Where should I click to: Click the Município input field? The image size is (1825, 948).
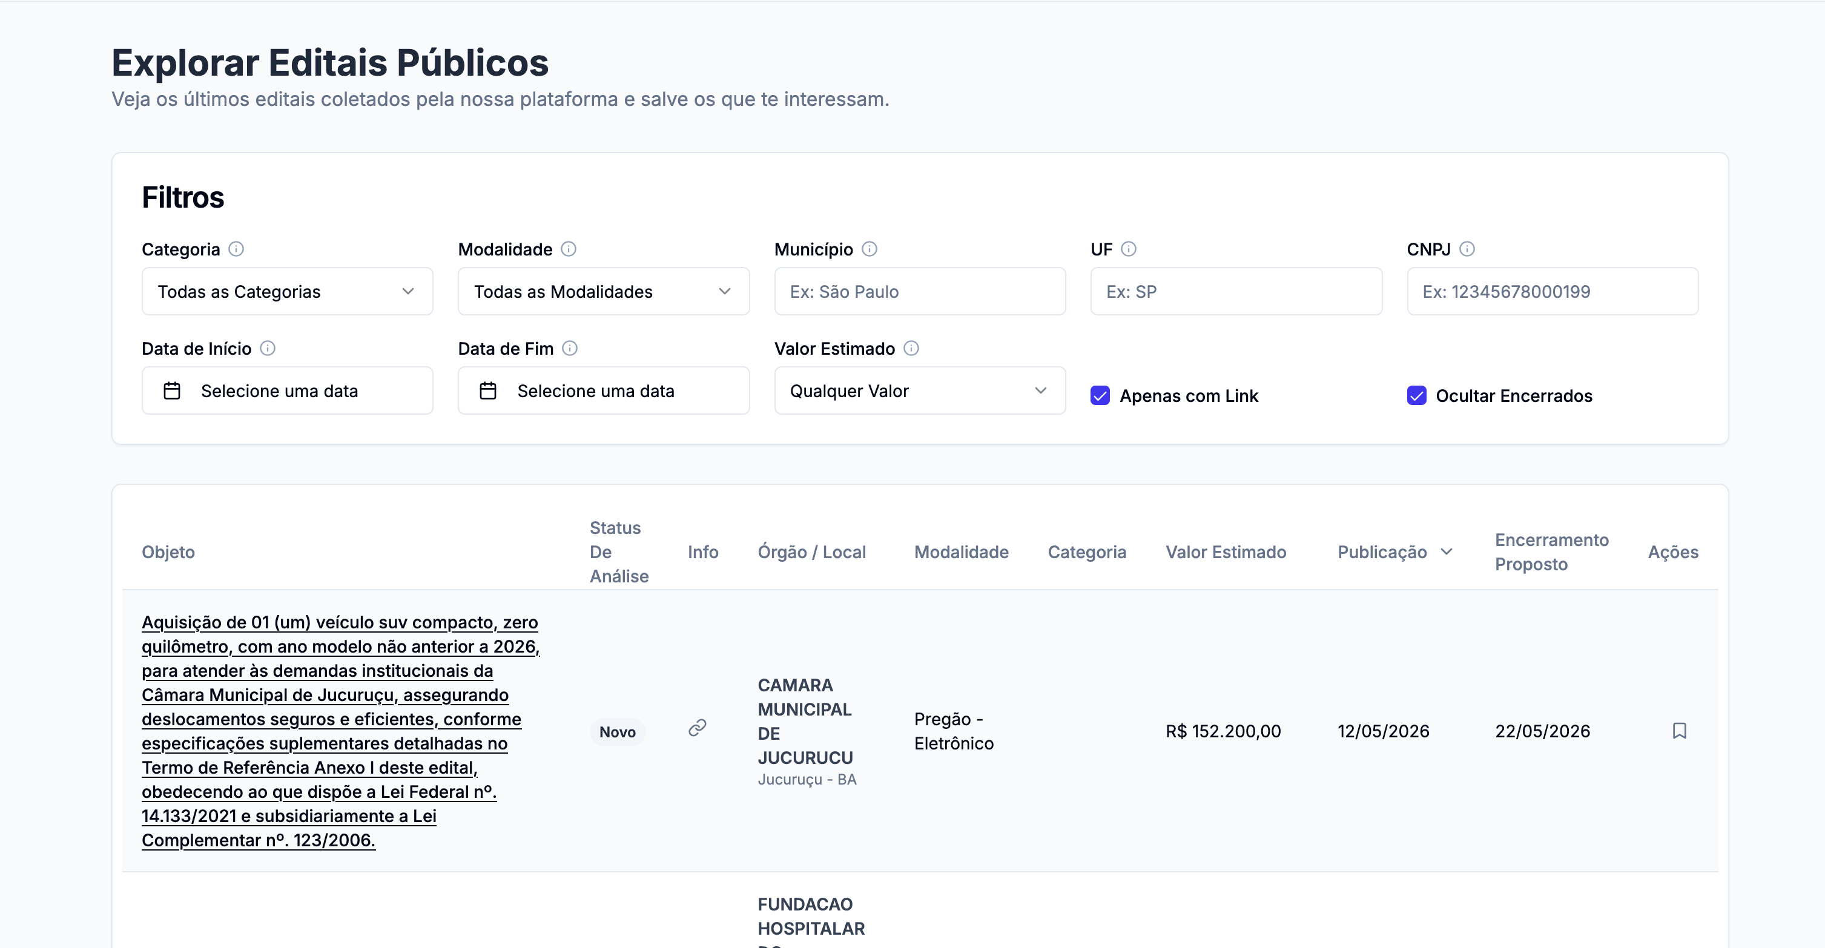[x=920, y=291]
